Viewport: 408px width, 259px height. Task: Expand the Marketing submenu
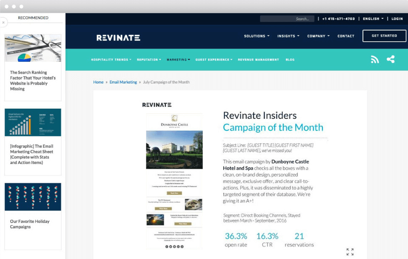(178, 60)
